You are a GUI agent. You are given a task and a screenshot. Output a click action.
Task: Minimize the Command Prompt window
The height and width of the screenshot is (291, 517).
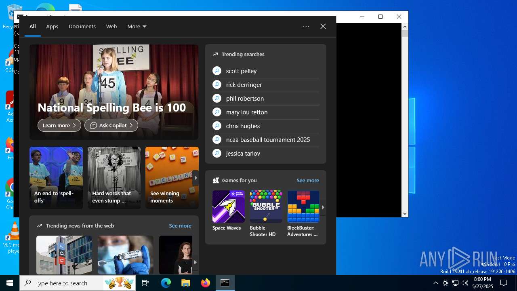tap(362, 17)
